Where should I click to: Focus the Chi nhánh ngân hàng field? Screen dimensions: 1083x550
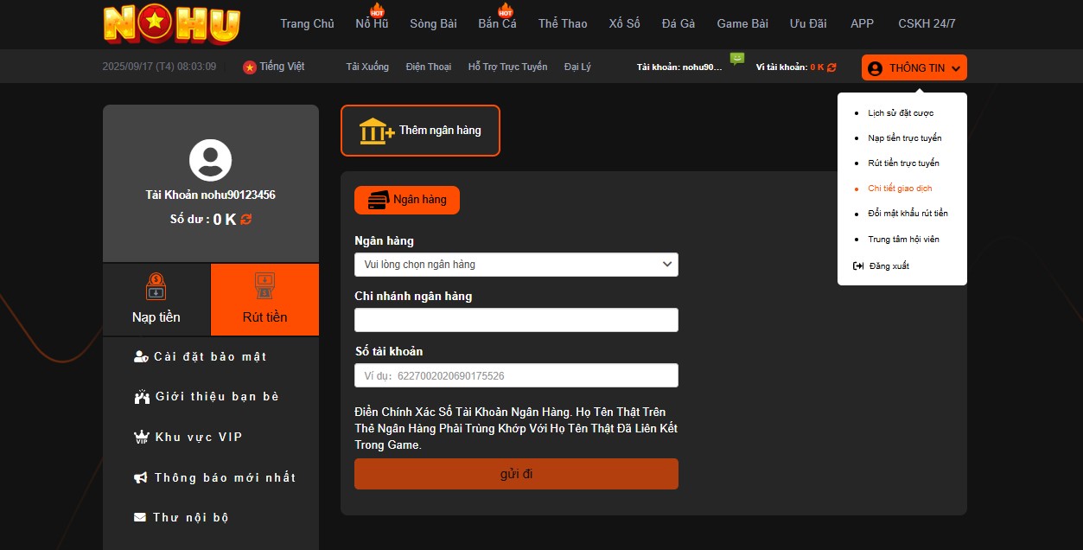pos(516,320)
